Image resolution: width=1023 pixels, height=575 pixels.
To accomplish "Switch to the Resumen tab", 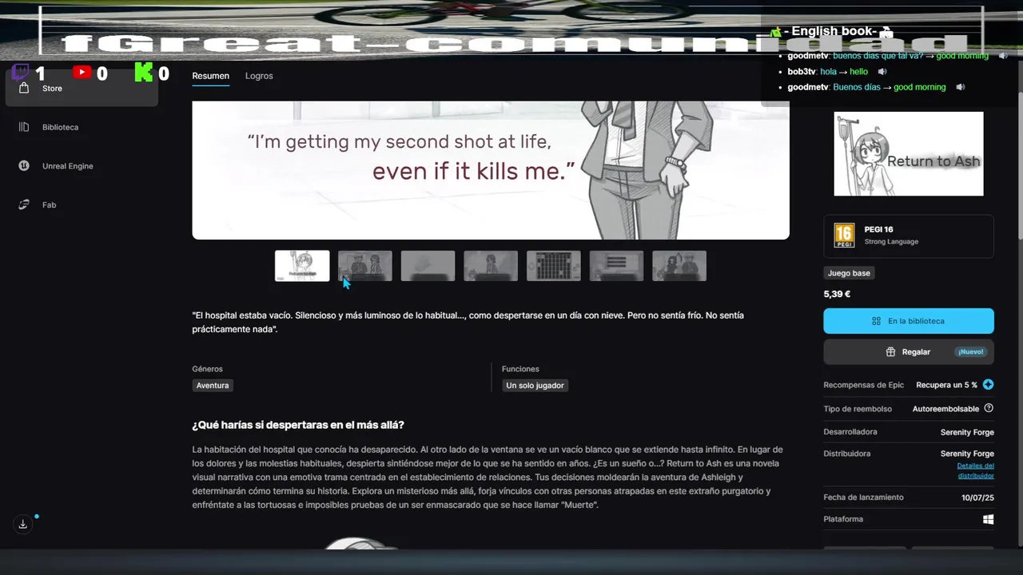I will (x=210, y=76).
